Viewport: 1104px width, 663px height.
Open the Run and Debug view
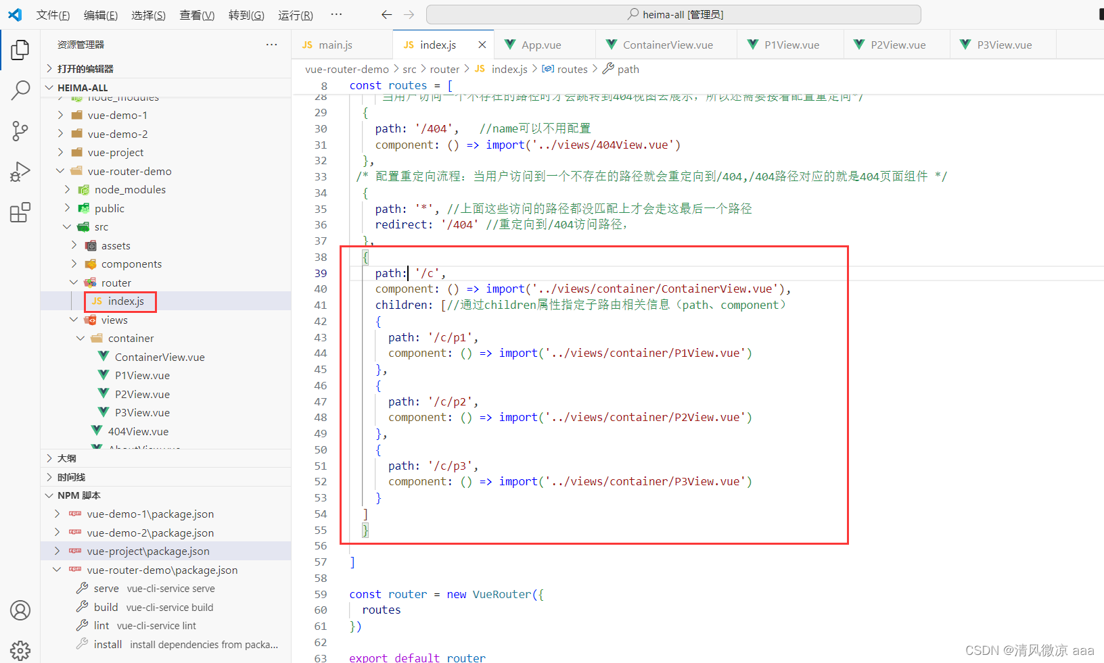[20, 172]
